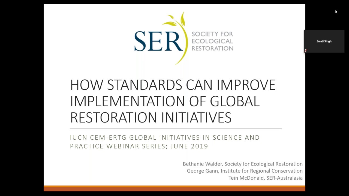Click the author line "Bethanie Walder, Society for Ecological Restoration"
This screenshot has width=349, height=196.
(243, 164)
